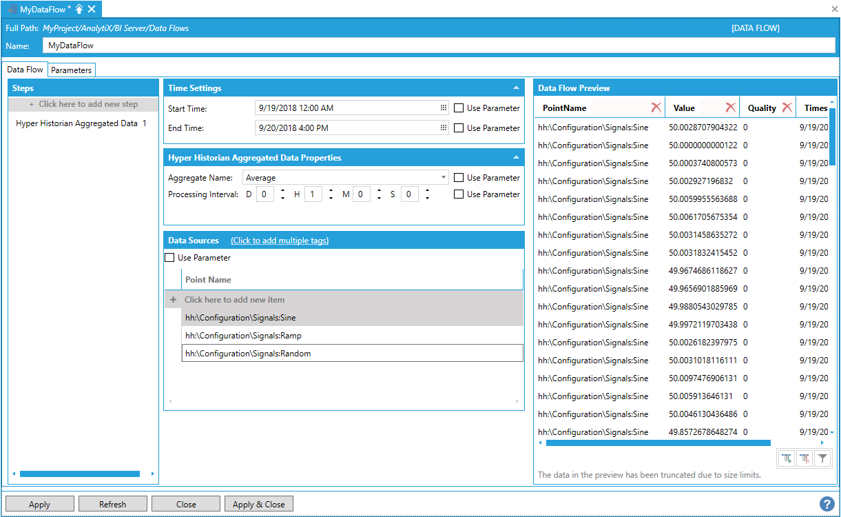This screenshot has height=517, width=841.
Task: Select the Data Flow tab
Action: [25, 70]
